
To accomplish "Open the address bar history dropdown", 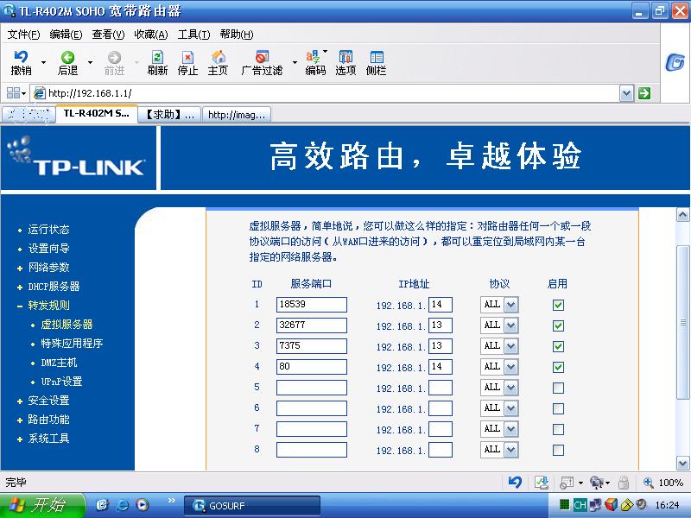I will coord(626,93).
